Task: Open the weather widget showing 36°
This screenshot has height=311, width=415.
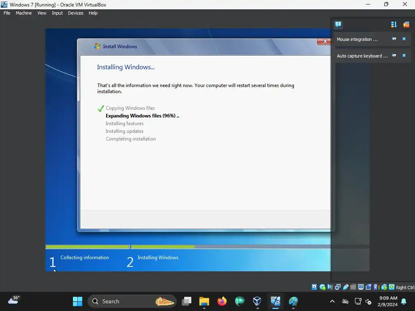Action: pyautogui.click(x=14, y=300)
